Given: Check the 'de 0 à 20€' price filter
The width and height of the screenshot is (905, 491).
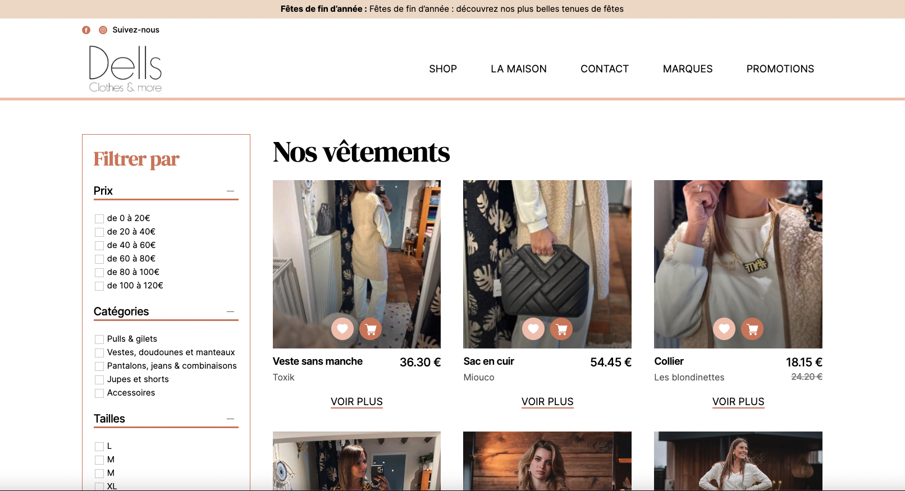Looking at the screenshot, I should tap(99, 219).
